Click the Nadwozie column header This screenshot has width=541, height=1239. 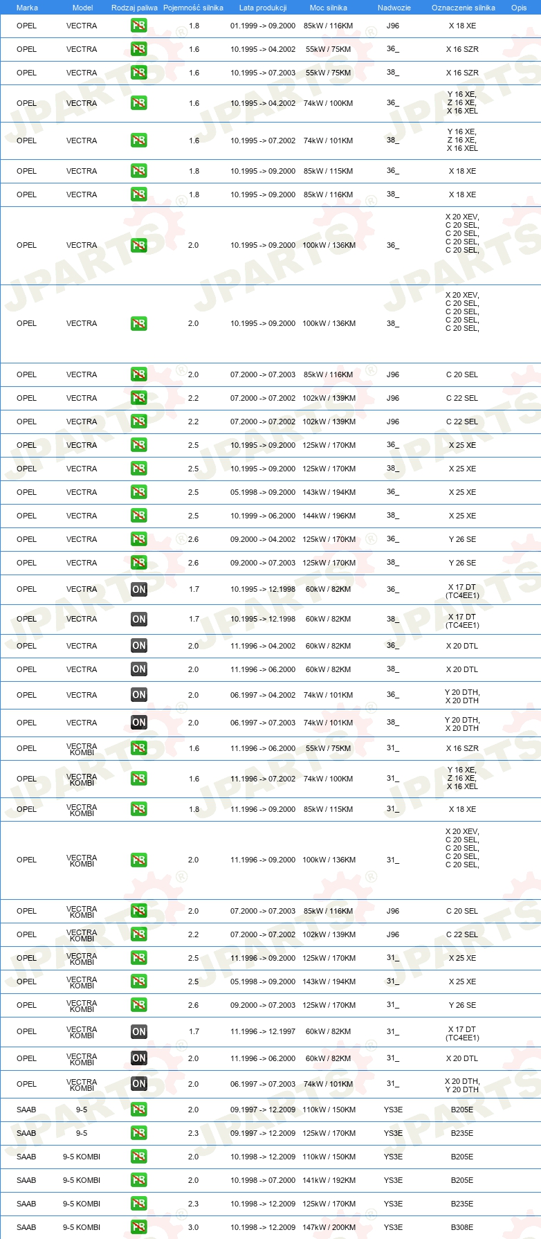point(394,8)
